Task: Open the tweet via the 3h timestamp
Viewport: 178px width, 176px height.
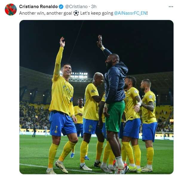Action: pyautogui.click(x=94, y=7)
